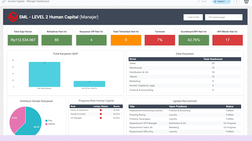Sort recruitment table by Status header
252x141 pixels.
(229, 106)
